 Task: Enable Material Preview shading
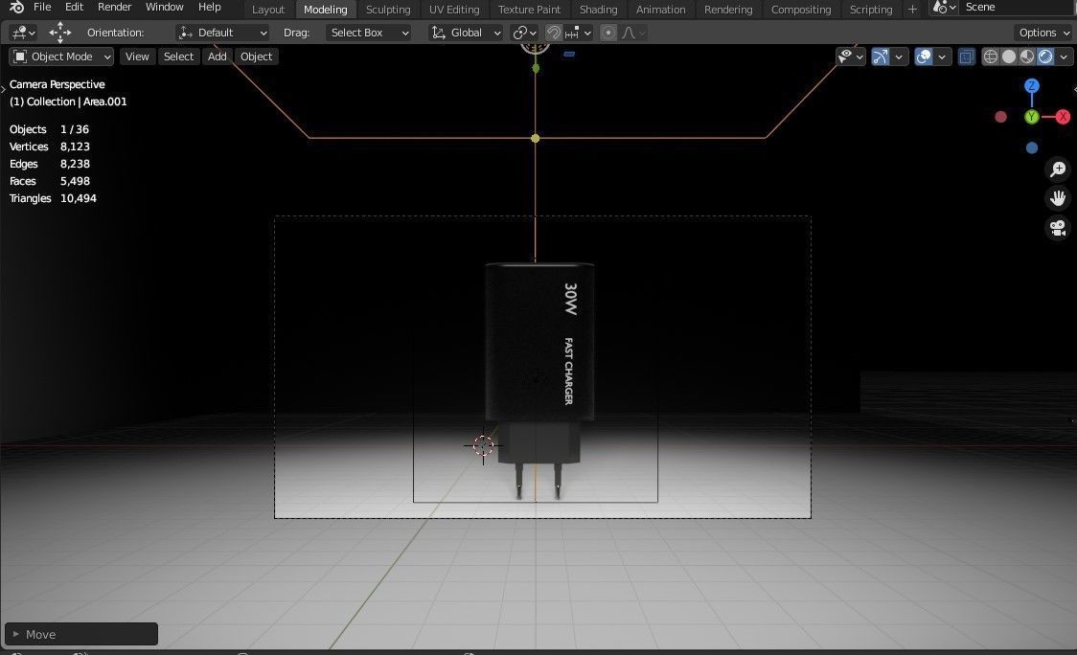pyautogui.click(x=1027, y=56)
